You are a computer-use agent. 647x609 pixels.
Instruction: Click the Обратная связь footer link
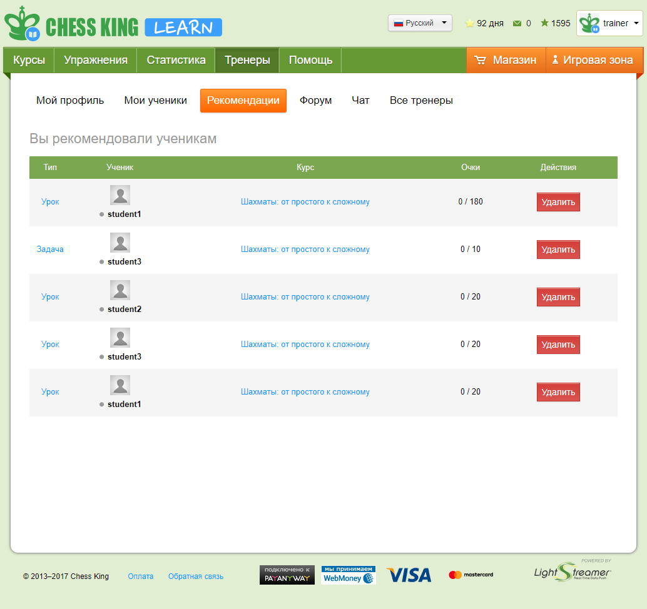(x=195, y=576)
